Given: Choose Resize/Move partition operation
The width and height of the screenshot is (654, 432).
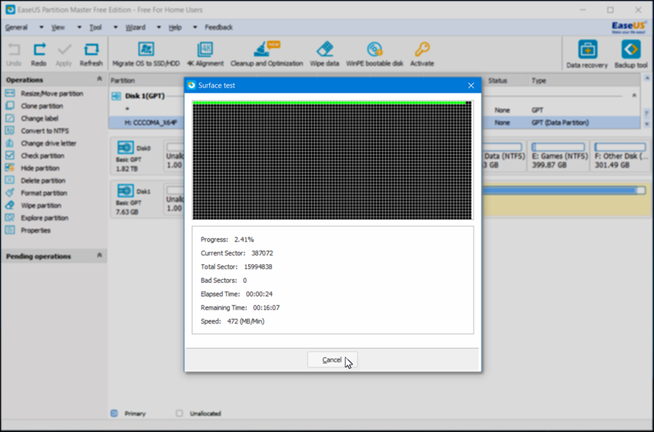Looking at the screenshot, I should click(x=52, y=93).
